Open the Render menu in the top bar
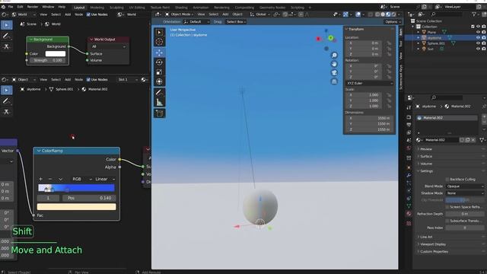 [32, 7]
